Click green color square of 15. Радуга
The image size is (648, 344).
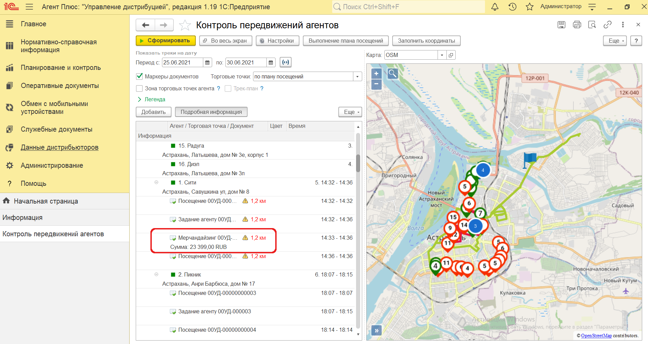(173, 146)
